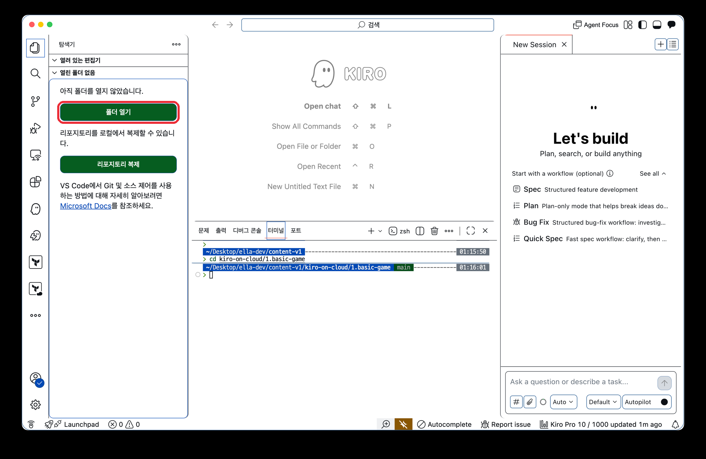The width and height of the screenshot is (706, 459).
Task: Show additional views with activity bar ellipsis
Action: [x=35, y=315]
